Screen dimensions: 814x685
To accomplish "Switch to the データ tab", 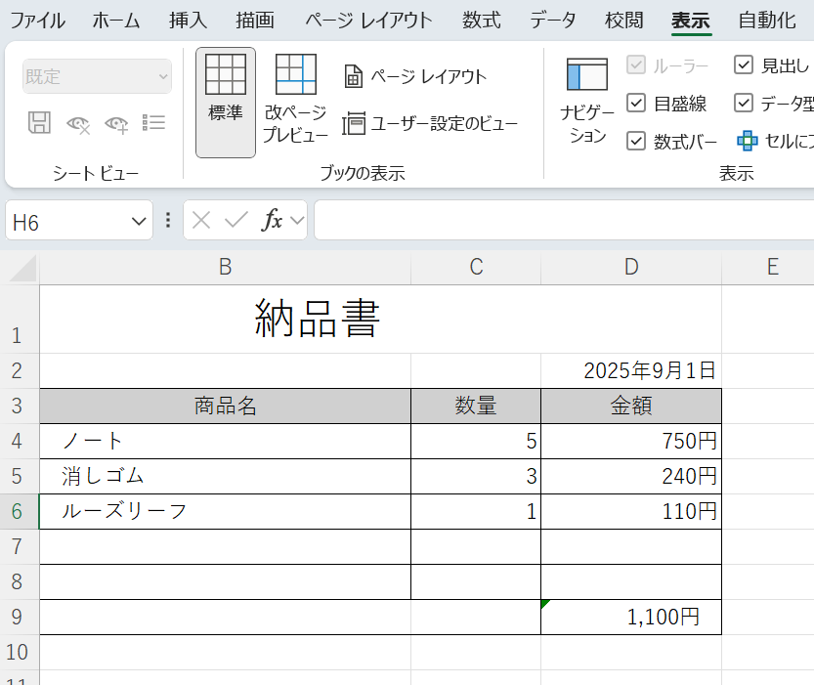I will pyautogui.click(x=552, y=21).
